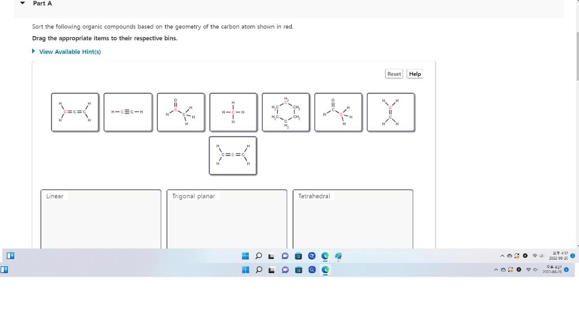This screenshot has width=579, height=325.
Task: Show hidden icons via the taskbar chevron
Action: point(502,256)
